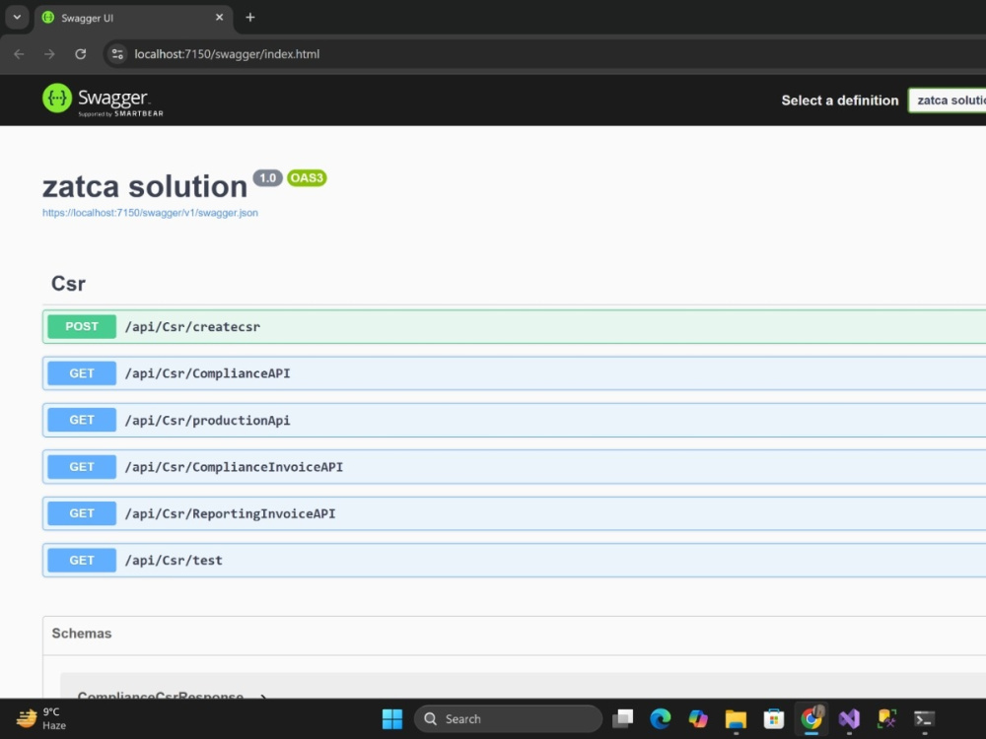Click the POST badge on the createcsr endpoint

(80, 326)
